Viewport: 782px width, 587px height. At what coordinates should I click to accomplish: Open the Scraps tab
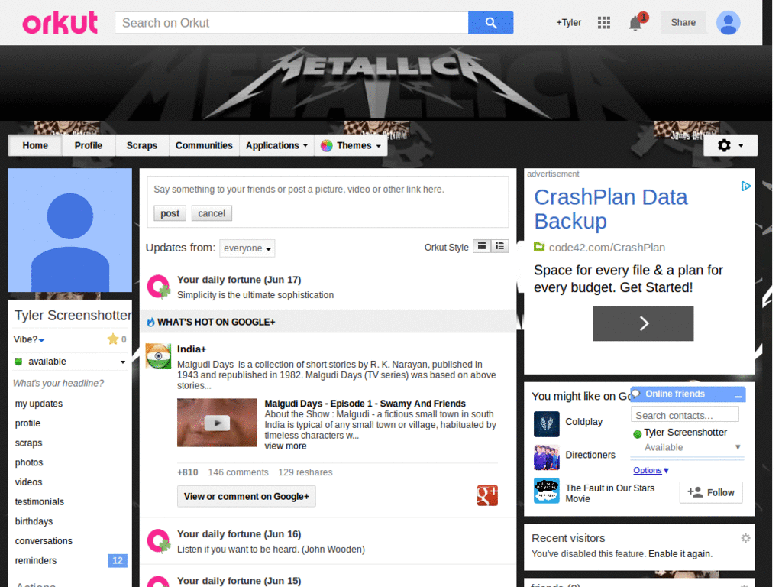(x=141, y=145)
